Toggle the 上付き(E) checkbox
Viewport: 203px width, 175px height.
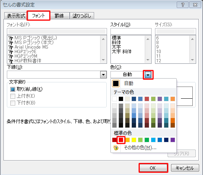(x=13, y=96)
